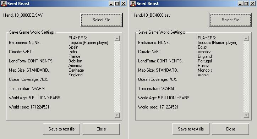Select the file name Handy19_3000BC.SAV
The width and height of the screenshot is (257, 139).
coord(23,15)
